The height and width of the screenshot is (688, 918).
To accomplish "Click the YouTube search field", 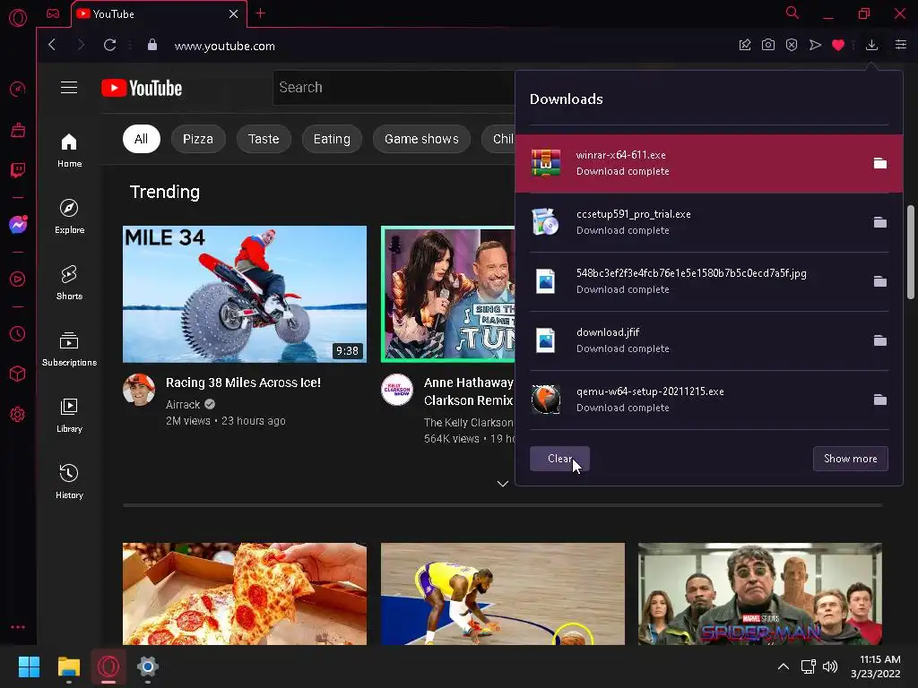I will pyautogui.click(x=394, y=88).
